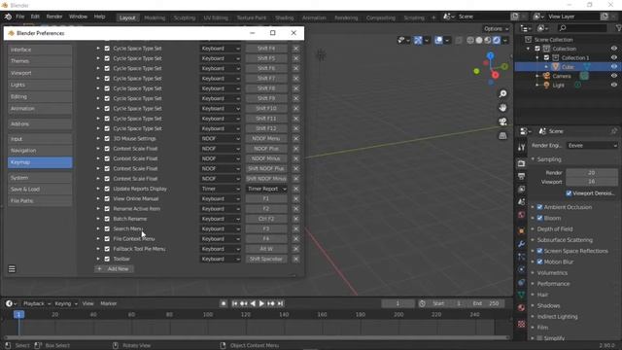Image resolution: width=622 pixels, height=350 pixels.
Task: Jump to the timeline start frame button
Action: pos(234,303)
